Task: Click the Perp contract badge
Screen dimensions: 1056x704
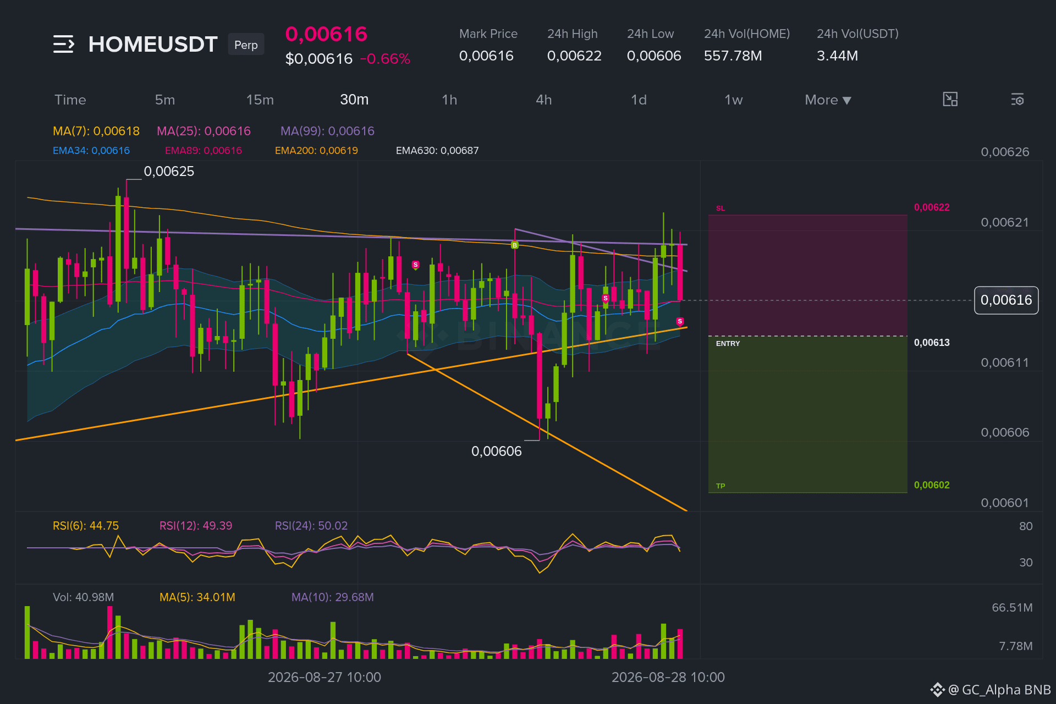Action: click(246, 45)
